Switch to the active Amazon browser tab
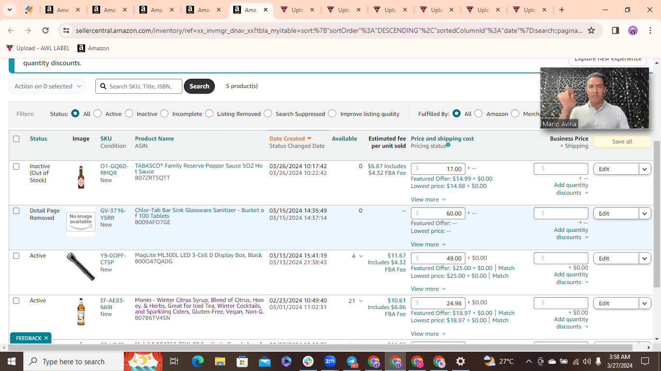Image resolution: width=661 pixels, height=371 pixels. 250,10
